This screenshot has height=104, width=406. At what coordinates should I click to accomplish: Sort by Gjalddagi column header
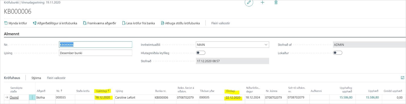pyautogui.click(x=103, y=91)
